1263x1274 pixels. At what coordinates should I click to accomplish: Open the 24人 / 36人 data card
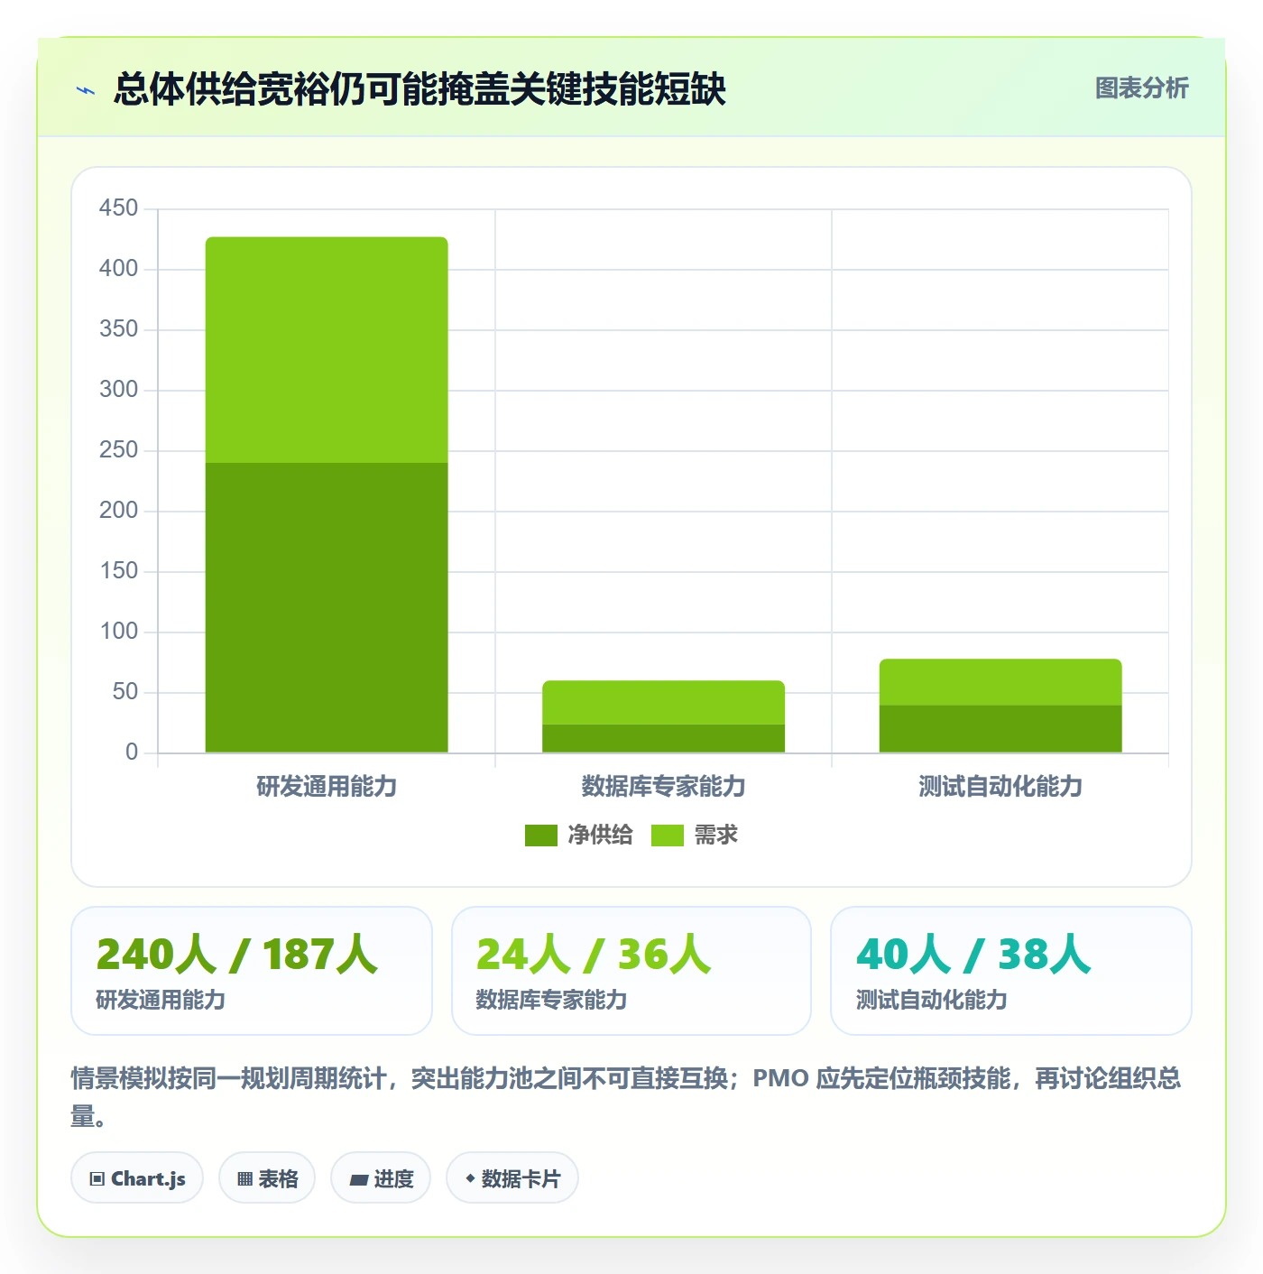(x=631, y=971)
